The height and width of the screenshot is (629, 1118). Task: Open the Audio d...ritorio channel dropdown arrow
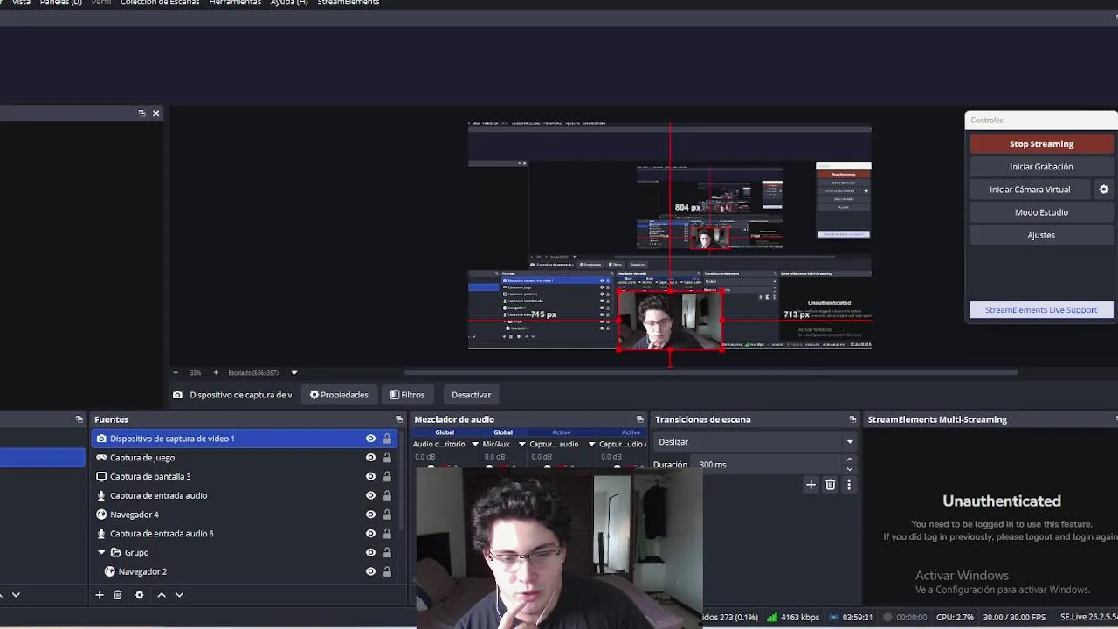[474, 444]
